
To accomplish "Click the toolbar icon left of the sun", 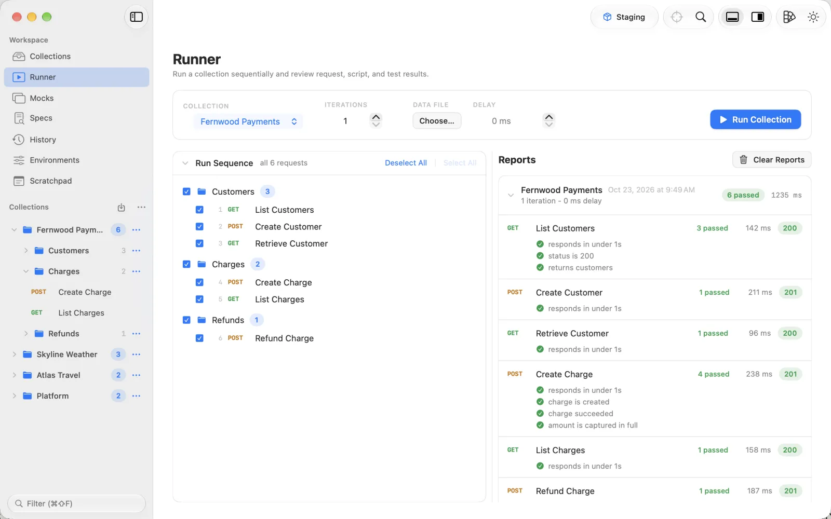I will (789, 17).
